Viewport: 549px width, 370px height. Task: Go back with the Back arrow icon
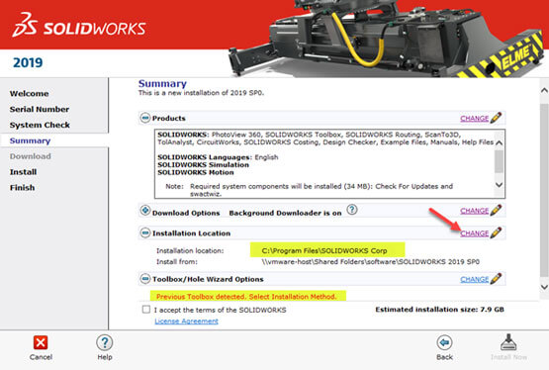click(445, 342)
